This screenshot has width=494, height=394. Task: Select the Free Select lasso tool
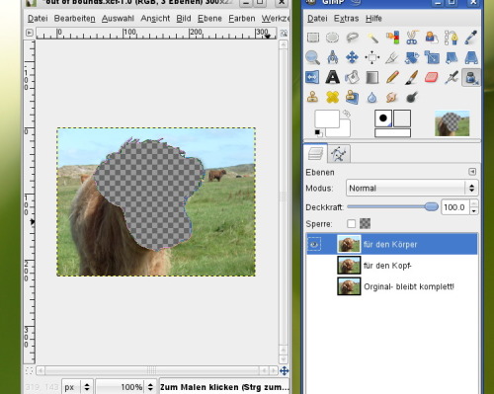coord(353,38)
